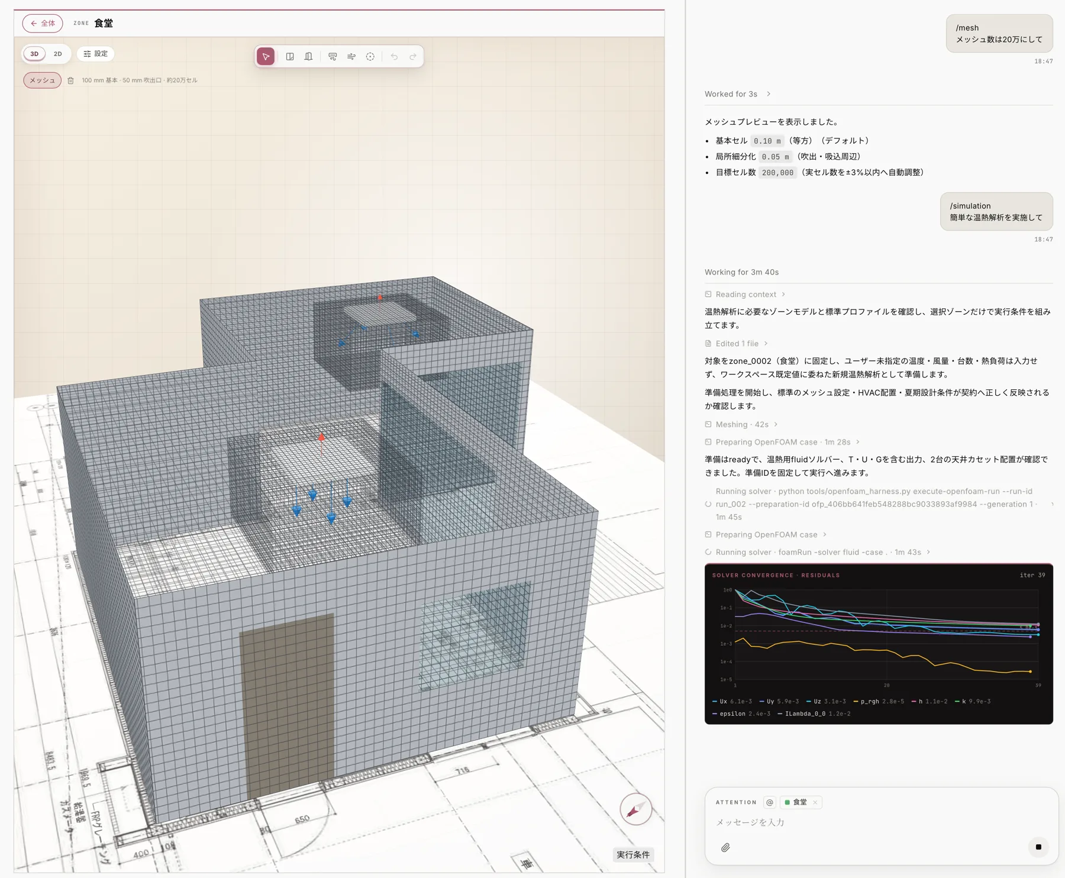Viewport: 1065px width, 878px height.
Task: Click the Meshing step icon
Action: (708, 424)
